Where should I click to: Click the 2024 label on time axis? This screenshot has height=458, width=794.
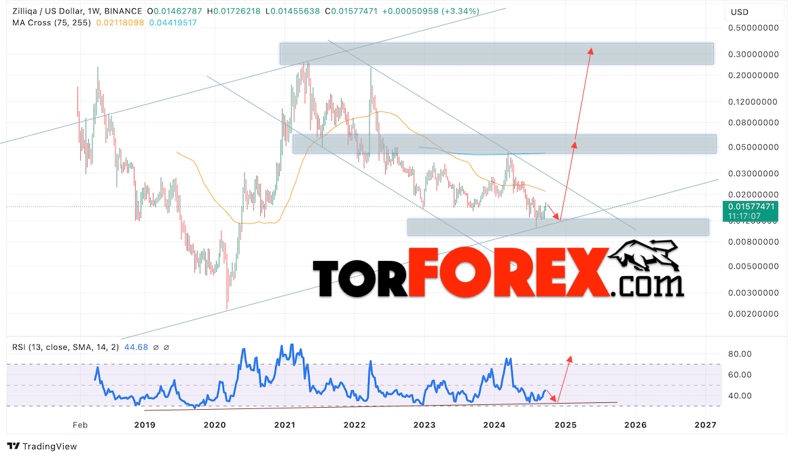tap(494, 425)
